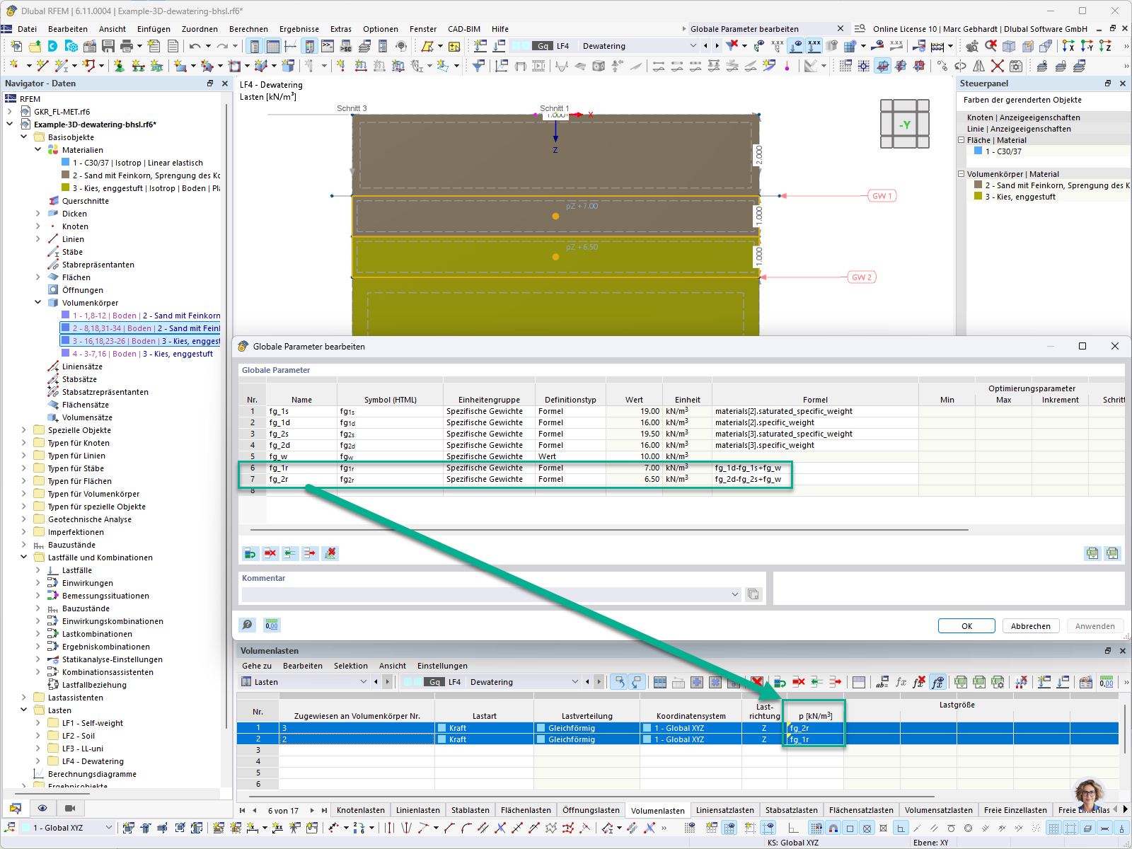Open the Kommentar dropdown in dialog

click(x=734, y=594)
